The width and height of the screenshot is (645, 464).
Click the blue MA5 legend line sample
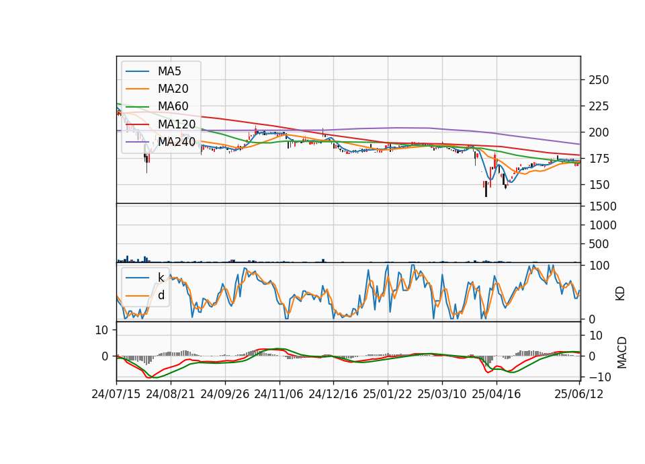pos(137,72)
